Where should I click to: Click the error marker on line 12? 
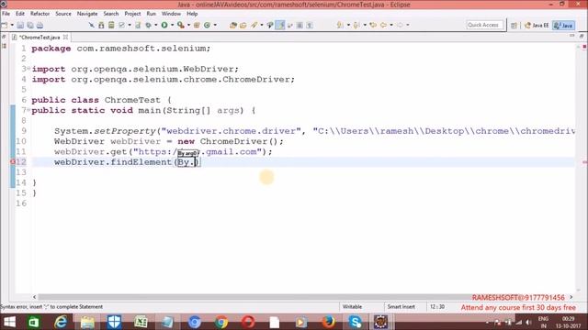12,161
